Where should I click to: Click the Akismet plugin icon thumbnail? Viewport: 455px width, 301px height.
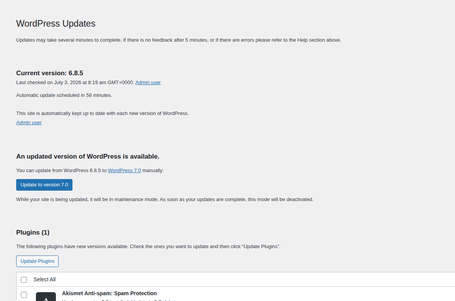click(46, 297)
